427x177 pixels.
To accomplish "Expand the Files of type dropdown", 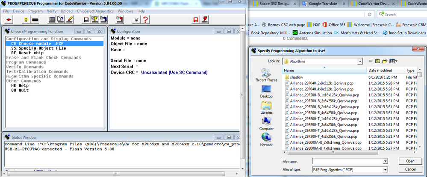I will (x=385, y=169).
